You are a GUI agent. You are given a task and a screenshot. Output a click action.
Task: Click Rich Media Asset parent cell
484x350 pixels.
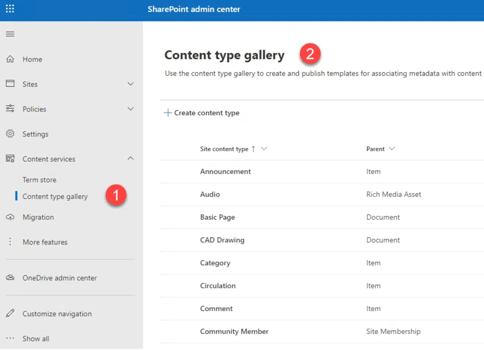click(x=394, y=194)
